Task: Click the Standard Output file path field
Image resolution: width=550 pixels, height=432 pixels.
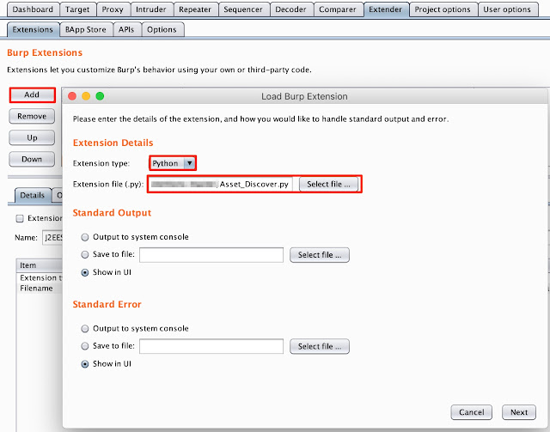Action: click(211, 255)
